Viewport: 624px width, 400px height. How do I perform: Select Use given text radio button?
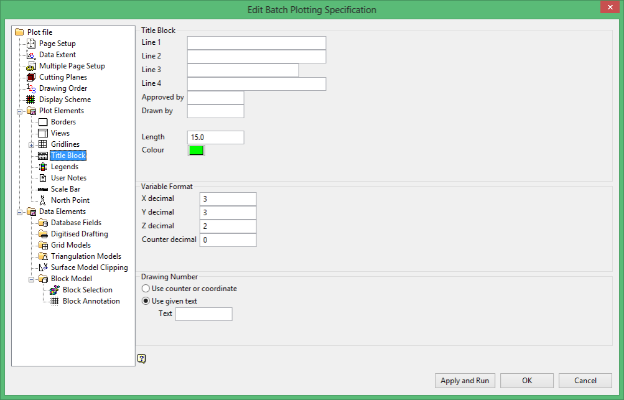pos(146,301)
